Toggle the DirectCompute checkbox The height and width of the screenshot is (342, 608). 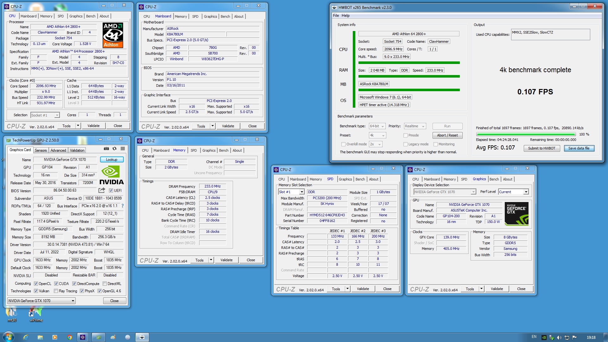click(74, 284)
